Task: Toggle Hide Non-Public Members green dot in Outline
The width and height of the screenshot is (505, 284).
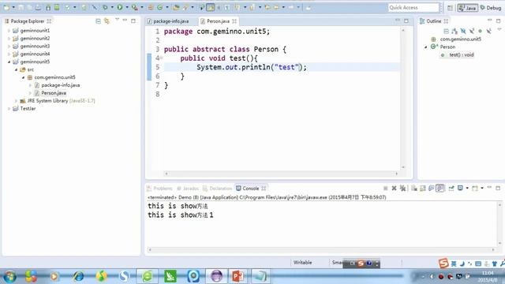Action: [481, 31]
